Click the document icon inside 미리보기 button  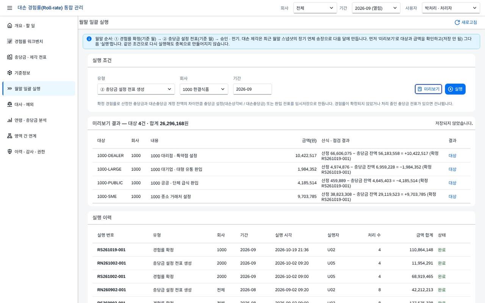419,89
